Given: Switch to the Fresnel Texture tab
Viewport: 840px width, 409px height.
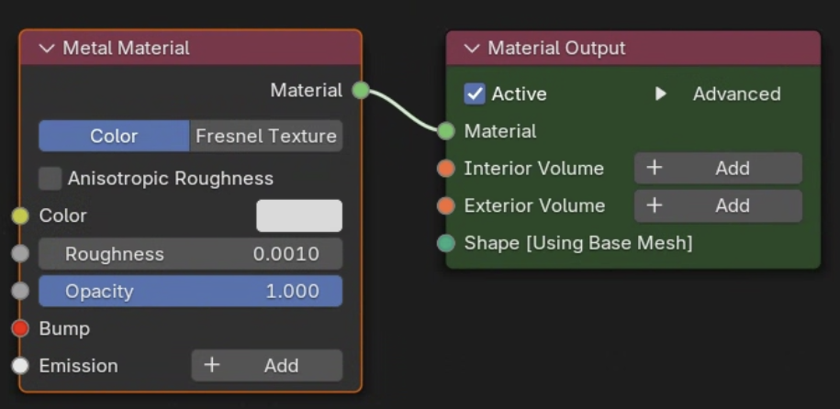Looking at the screenshot, I should point(265,136).
